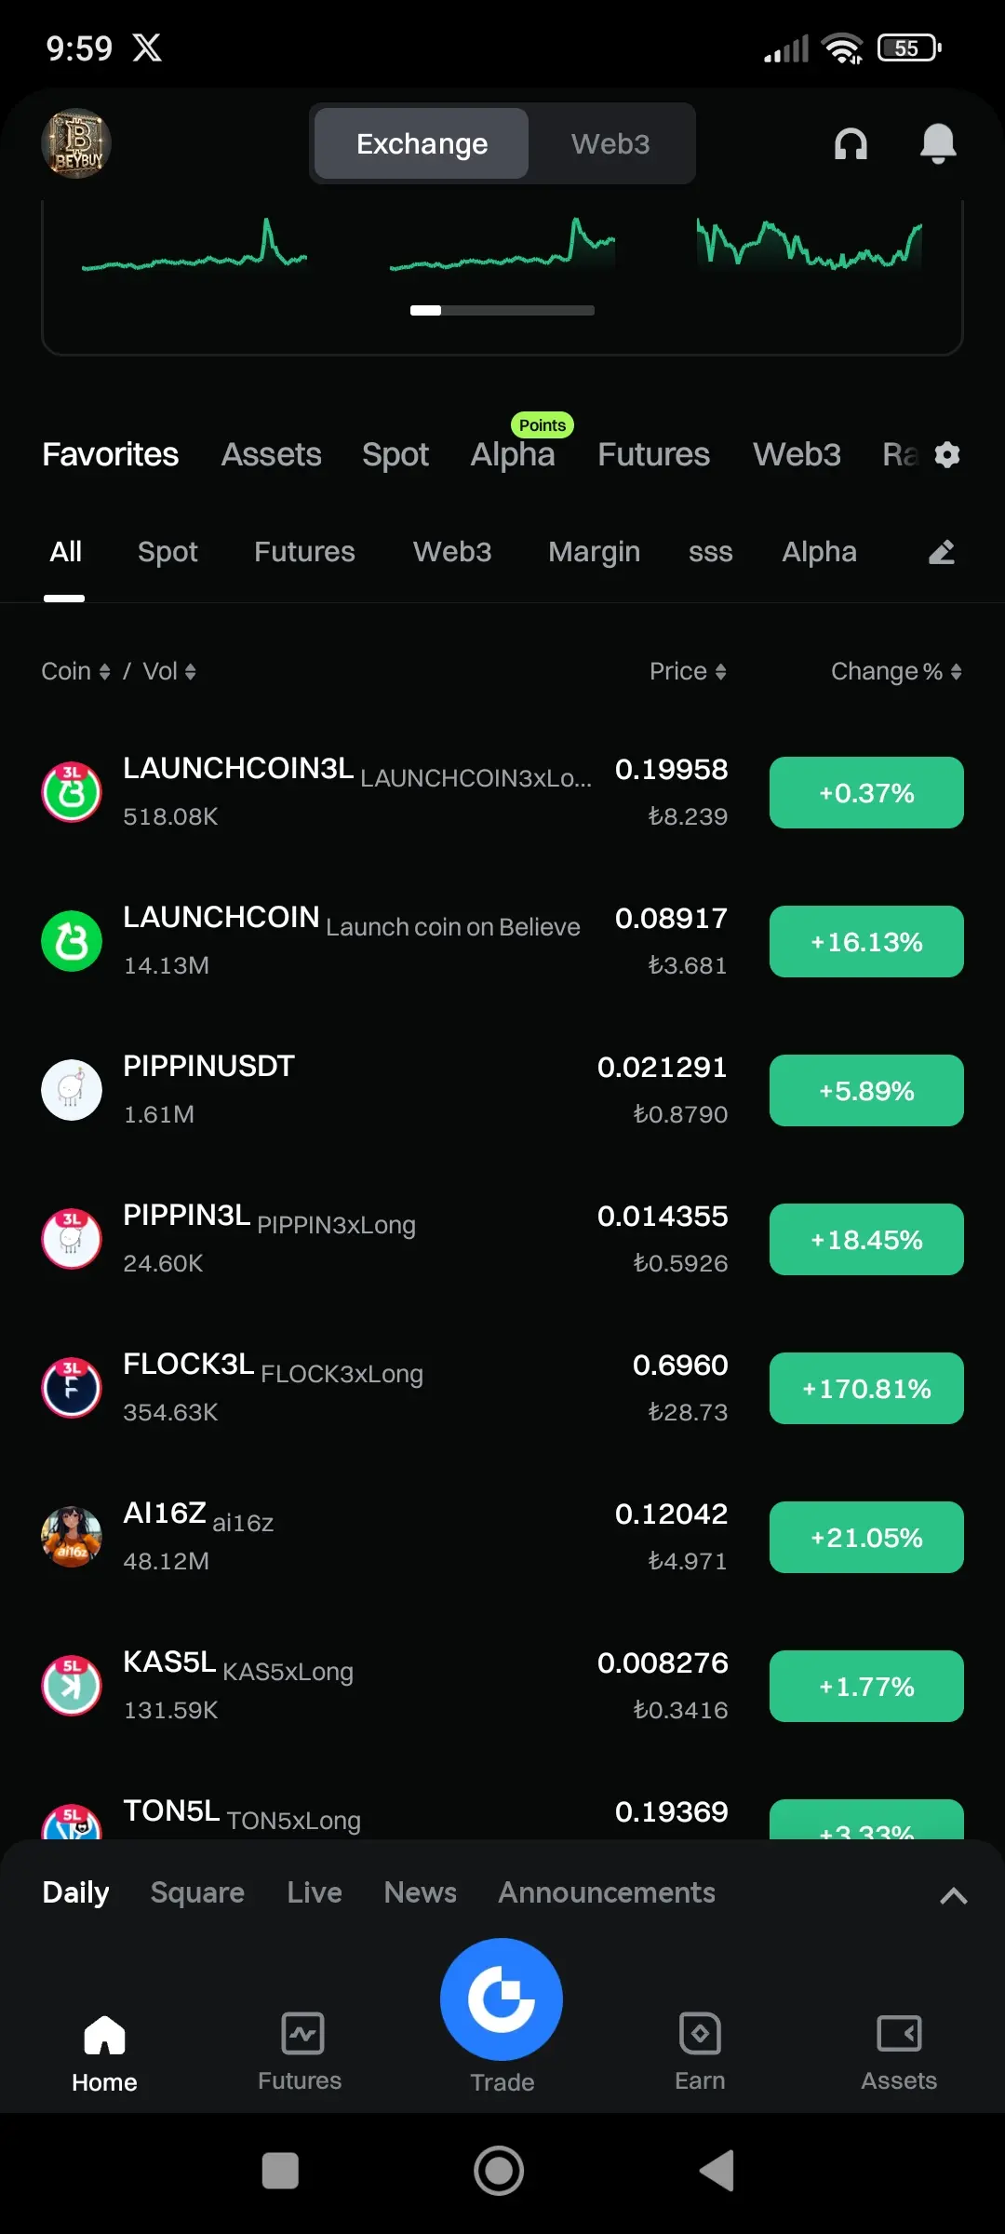Tap the favorites edit pencil icon
Image resolution: width=1005 pixels, height=2234 pixels.
pos(942,552)
